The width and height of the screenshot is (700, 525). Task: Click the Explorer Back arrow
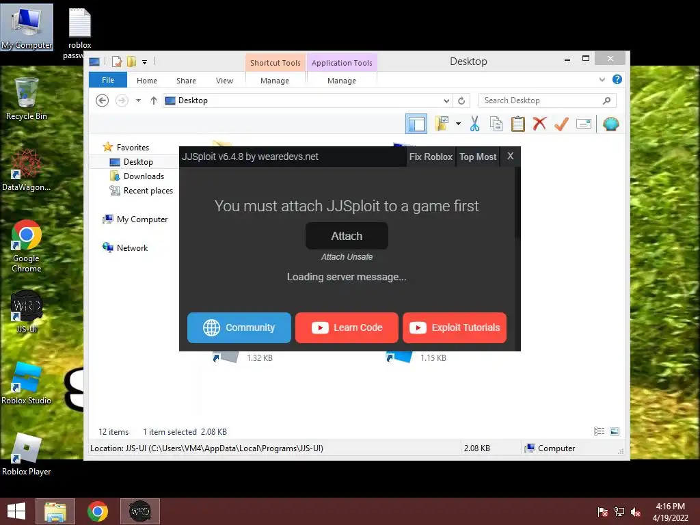[103, 100]
